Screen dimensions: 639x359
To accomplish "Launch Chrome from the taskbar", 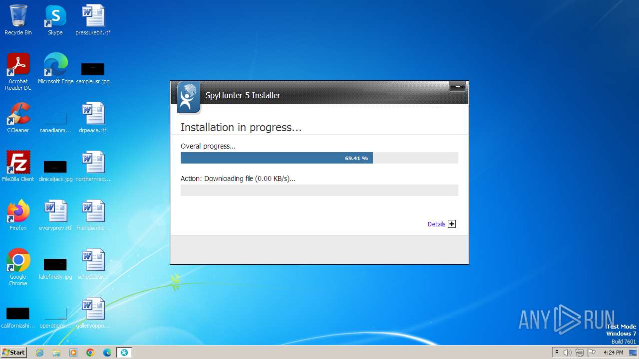I will tap(90, 353).
